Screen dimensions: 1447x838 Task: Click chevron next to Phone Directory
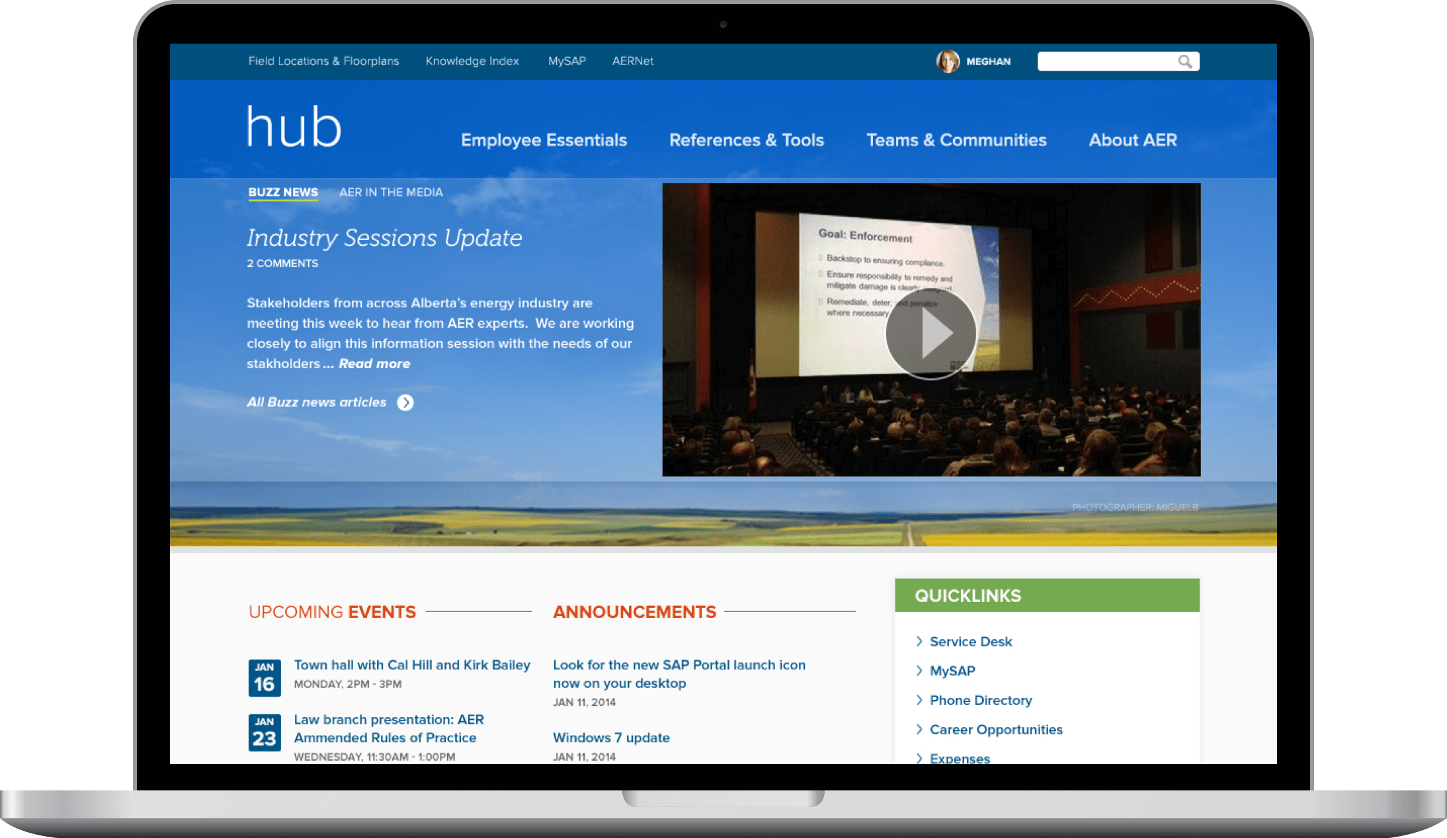919,700
